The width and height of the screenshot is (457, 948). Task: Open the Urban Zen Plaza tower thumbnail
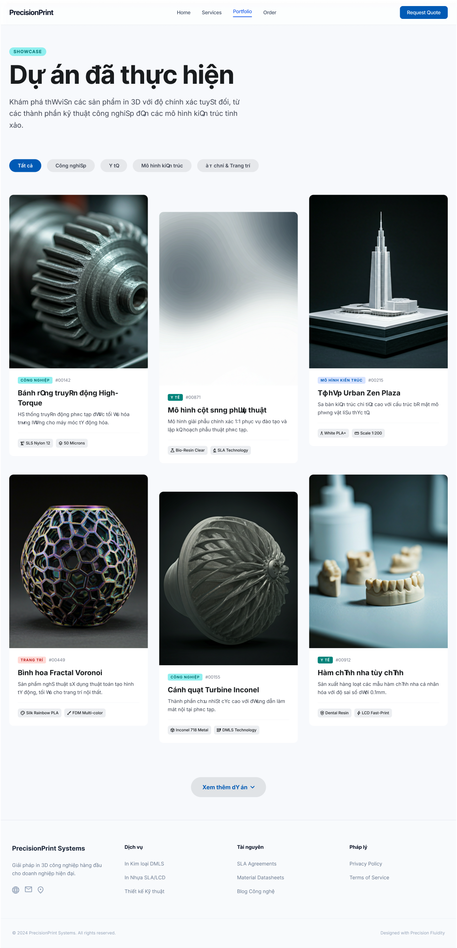tap(378, 282)
